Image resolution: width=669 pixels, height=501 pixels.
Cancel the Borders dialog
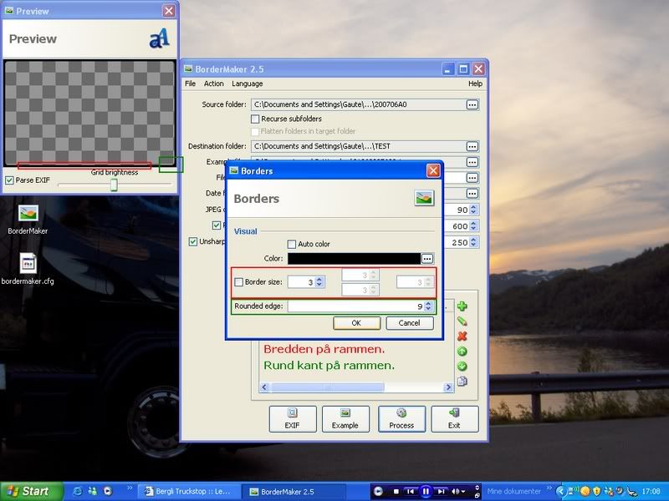pyautogui.click(x=410, y=323)
